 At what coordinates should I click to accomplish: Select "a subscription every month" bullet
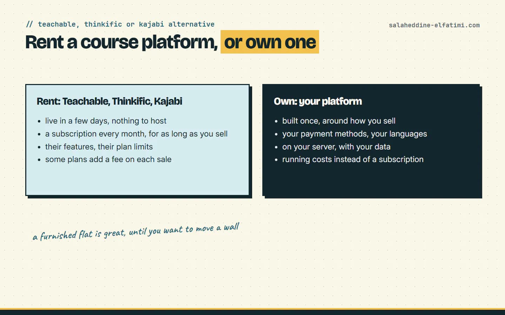click(136, 134)
